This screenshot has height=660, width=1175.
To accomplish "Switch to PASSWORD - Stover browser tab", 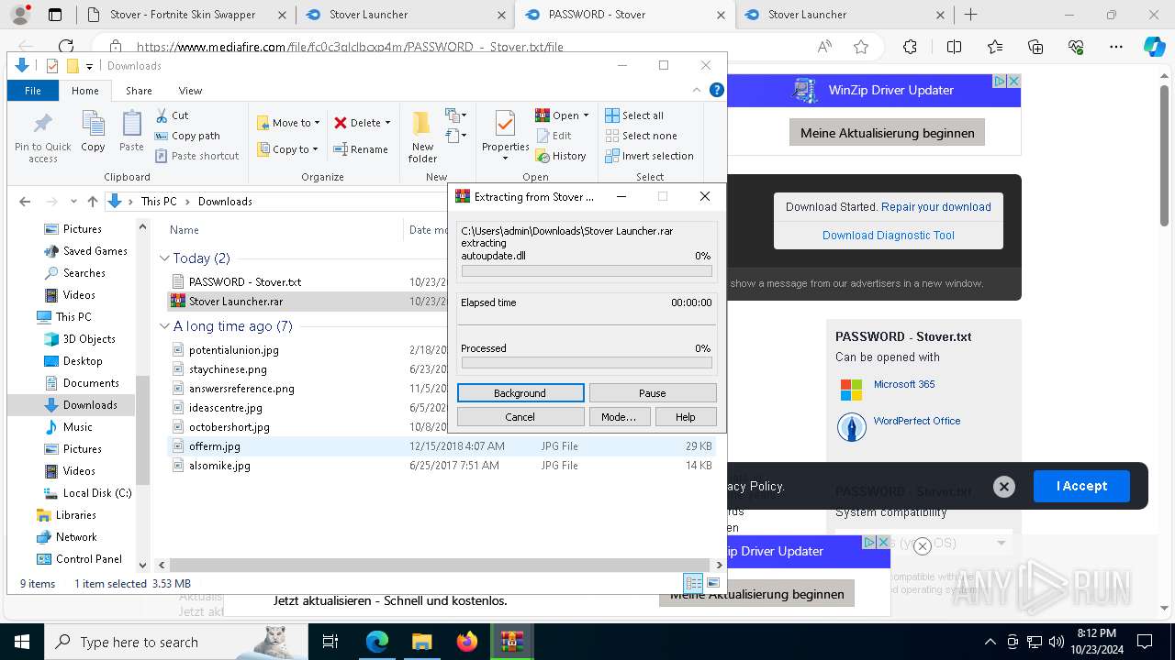I will click(624, 15).
